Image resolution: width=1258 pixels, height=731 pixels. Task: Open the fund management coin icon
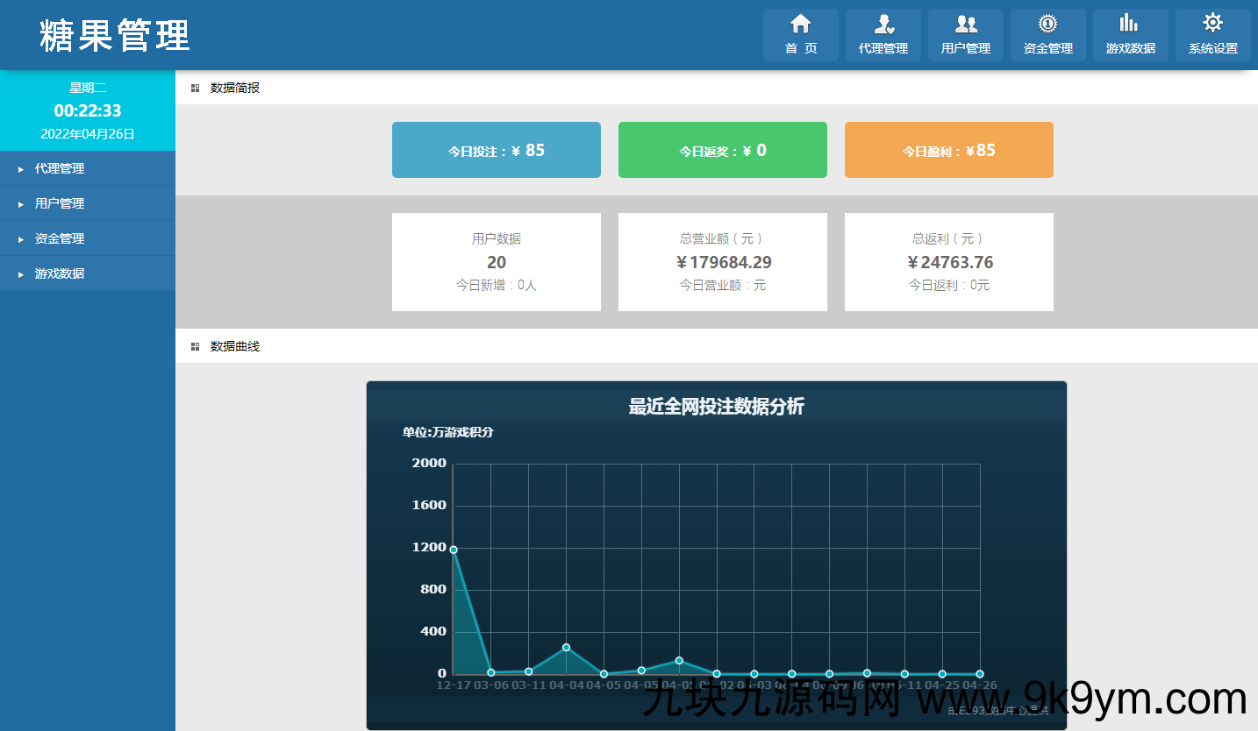point(1047,25)
